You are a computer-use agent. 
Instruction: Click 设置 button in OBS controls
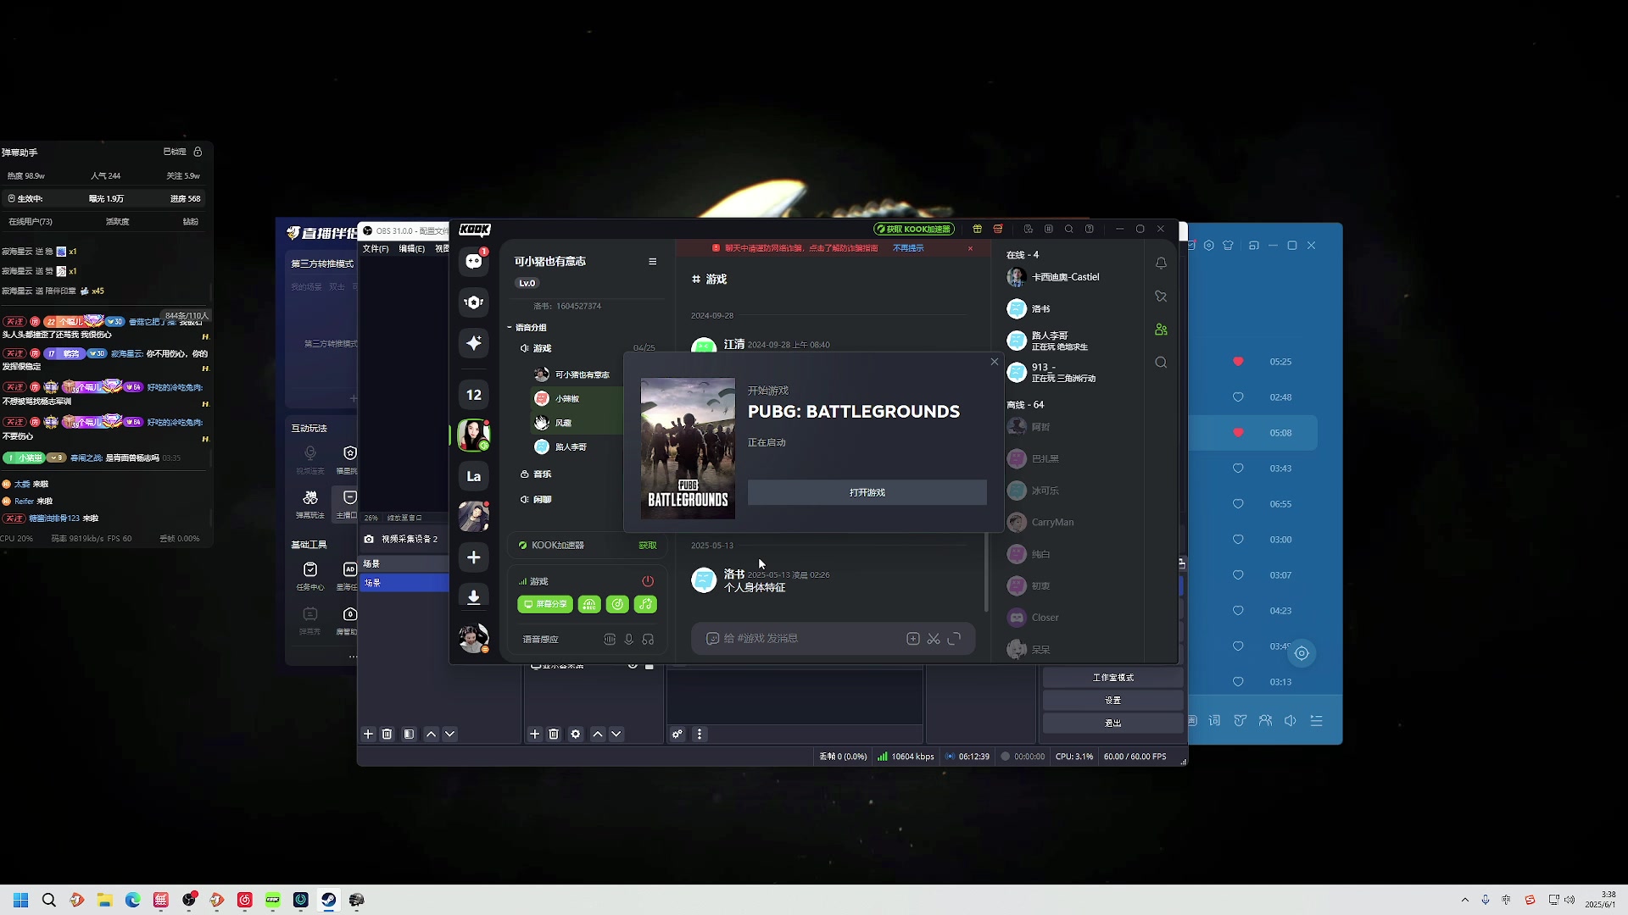1112,701
